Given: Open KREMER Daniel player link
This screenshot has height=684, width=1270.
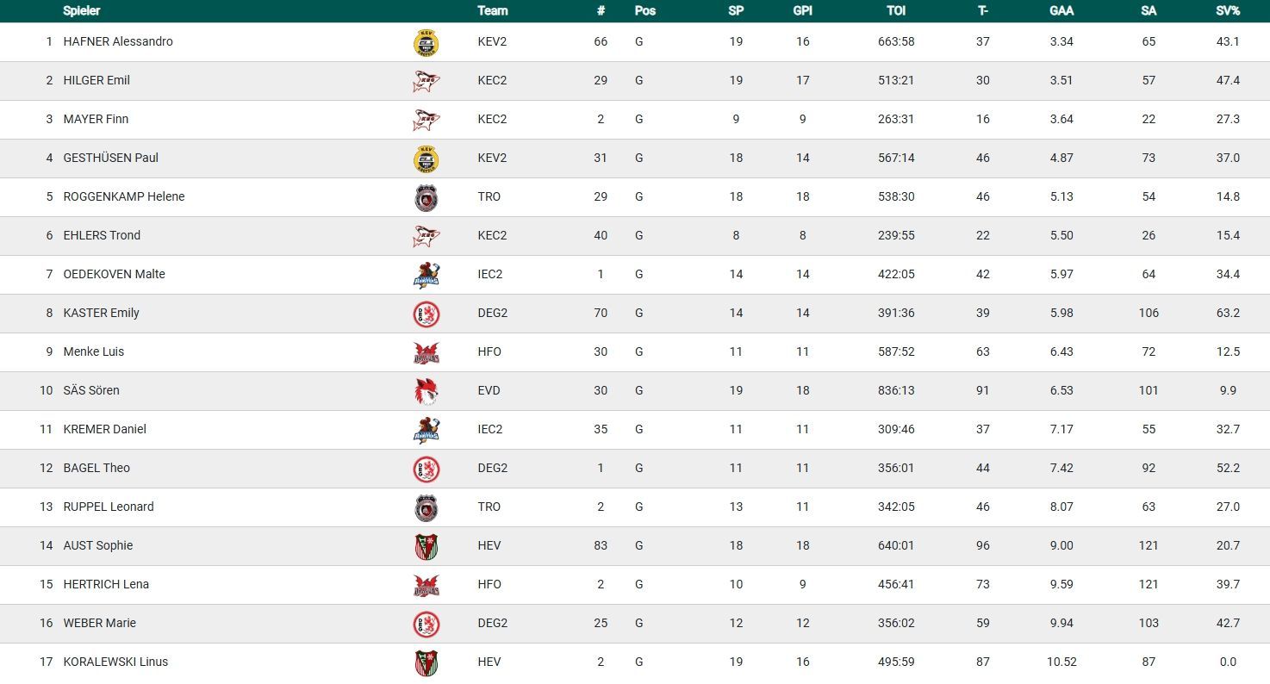Looking at the screenshot, I should click(x=105, y=429).
